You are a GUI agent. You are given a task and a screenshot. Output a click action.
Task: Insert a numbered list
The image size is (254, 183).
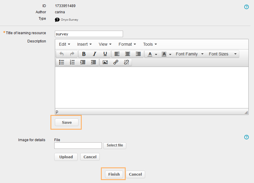point(72,62)
